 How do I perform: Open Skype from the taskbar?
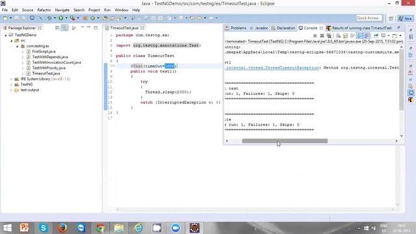pyautogui.click(x=44, y=228)
